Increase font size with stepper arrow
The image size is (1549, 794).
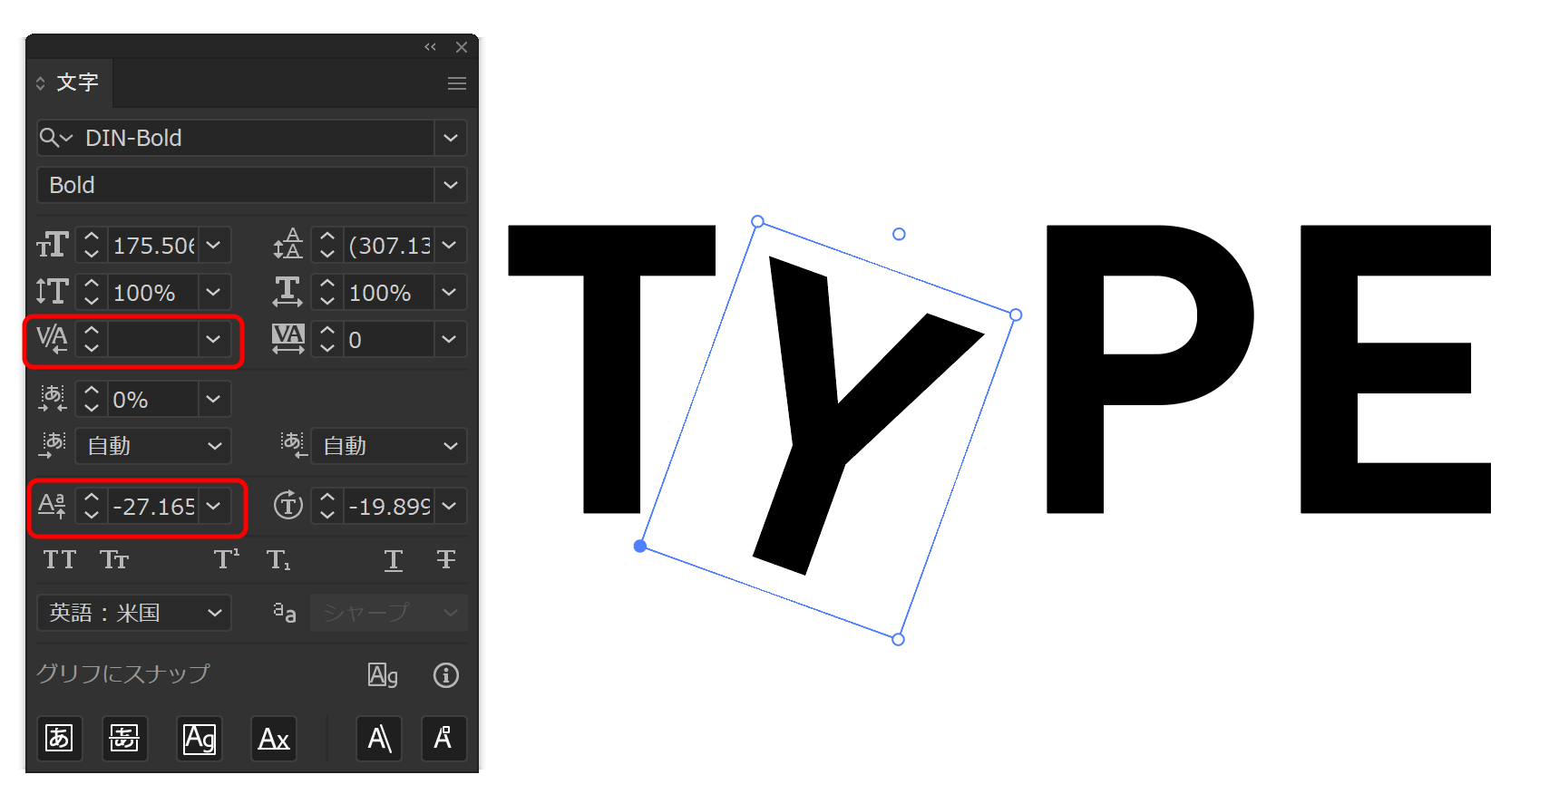point(92,237)
